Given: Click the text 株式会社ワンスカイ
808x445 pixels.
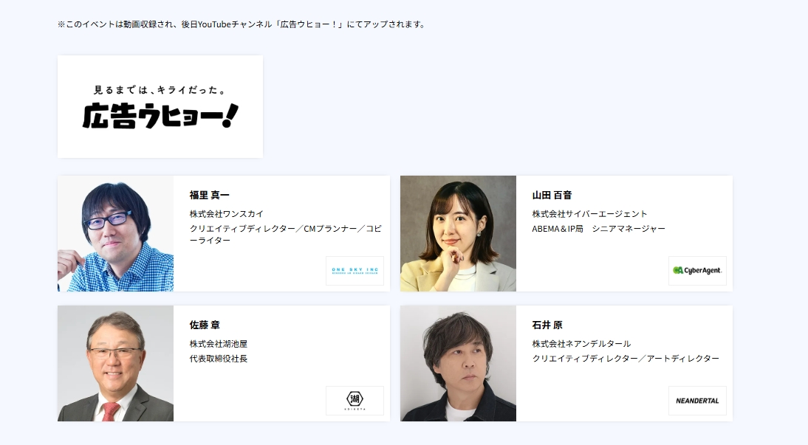Looking at the screenshot, I should click(227, 214).
